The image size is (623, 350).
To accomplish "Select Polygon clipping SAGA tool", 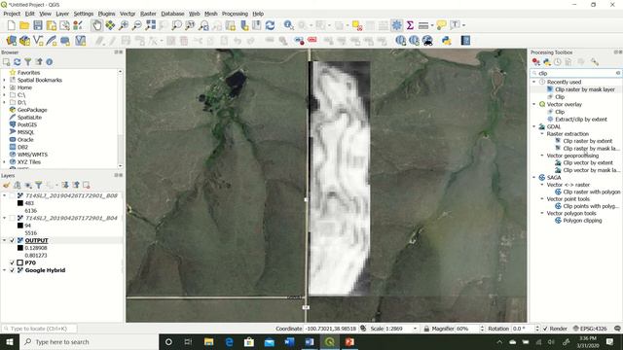I will tap(582, 221).
